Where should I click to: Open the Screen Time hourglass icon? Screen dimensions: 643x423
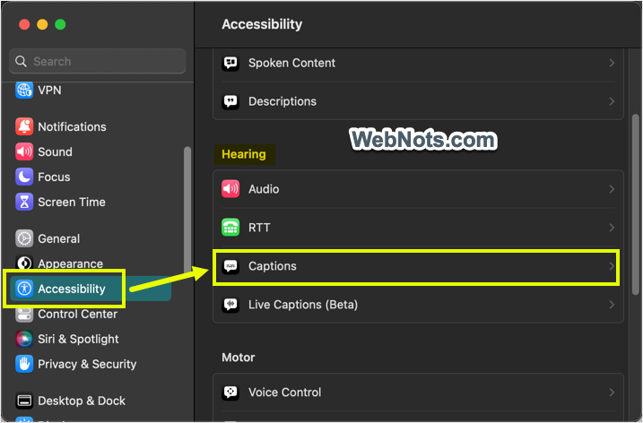24,202
